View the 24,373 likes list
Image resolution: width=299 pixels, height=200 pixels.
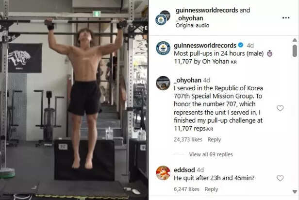pyautogui.click(x=188, y=139)
